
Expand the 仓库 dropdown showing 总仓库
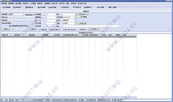pos(76,23)
